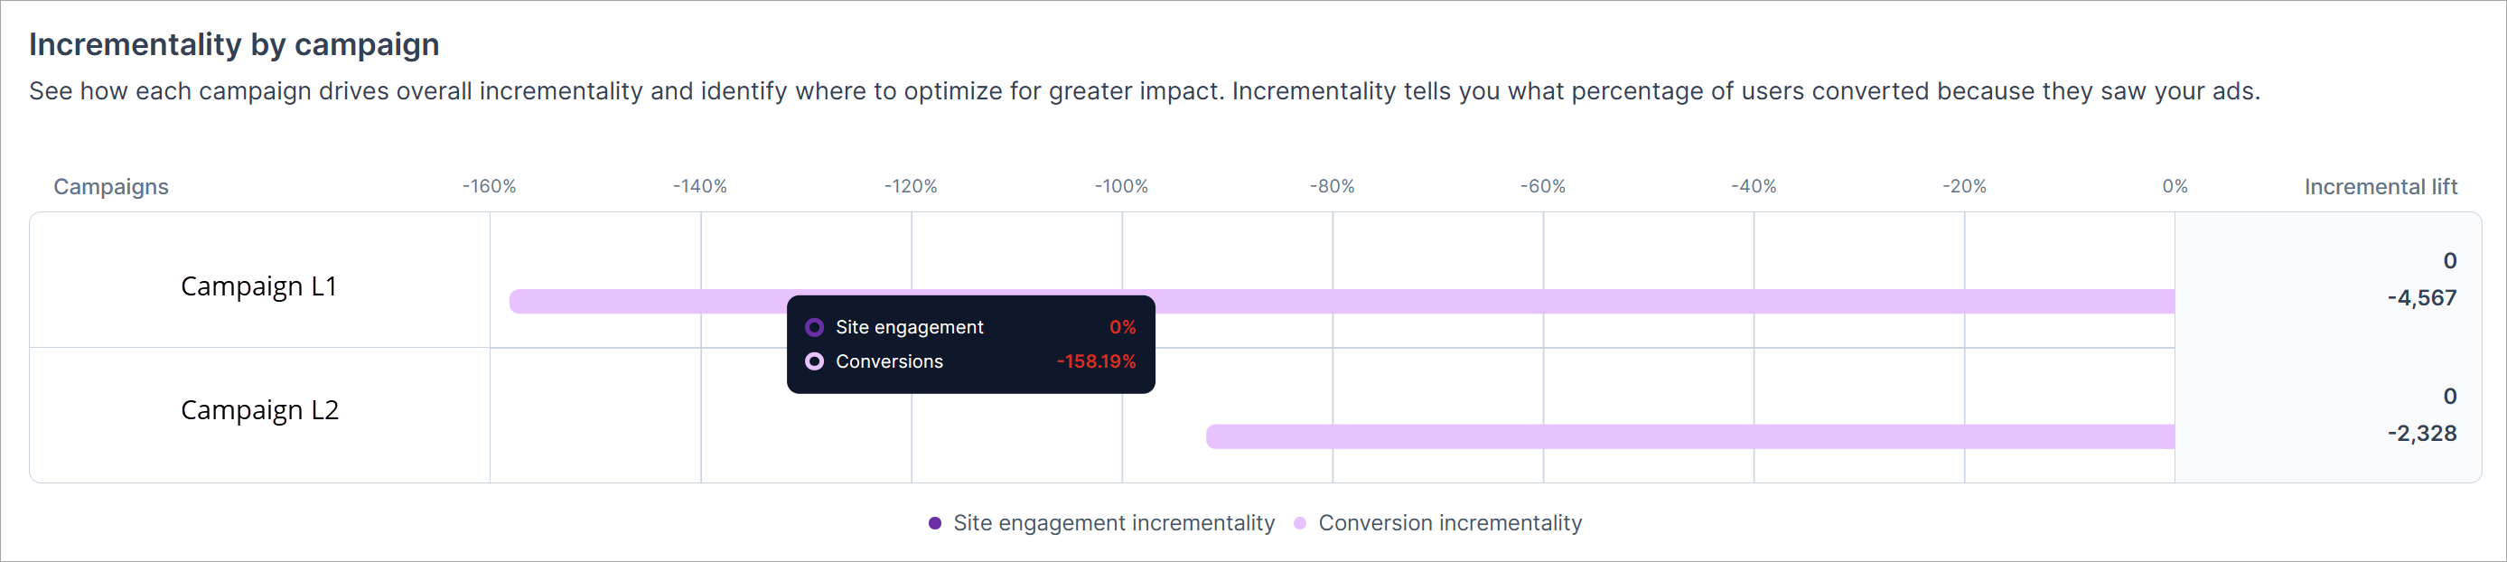Click the Campaigns column header
The width and height of the screenshot is (2507, 562).
click(111, 187)
